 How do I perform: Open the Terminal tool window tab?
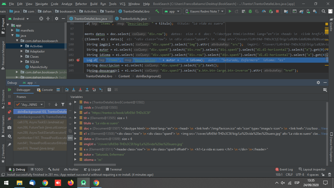click(114, 169)
